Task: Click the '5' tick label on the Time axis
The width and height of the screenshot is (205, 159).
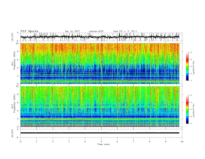Action: point(101,142)
